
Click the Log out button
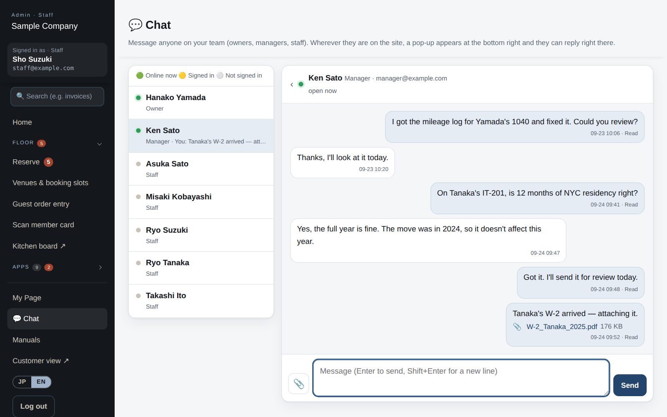(33, 406)
